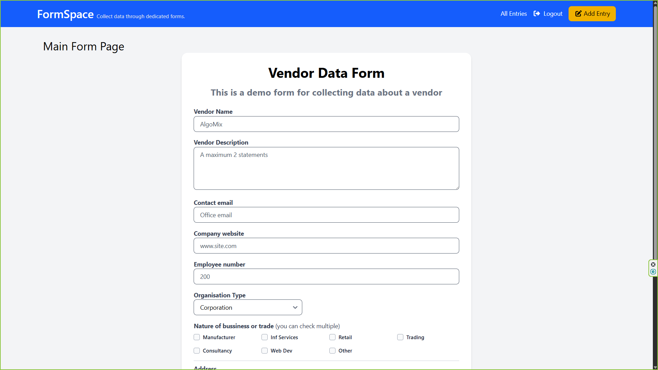This screenshot has width=658, height=370.
Task: Enable the Inf Services checkbox
Action: coord(265,337)
